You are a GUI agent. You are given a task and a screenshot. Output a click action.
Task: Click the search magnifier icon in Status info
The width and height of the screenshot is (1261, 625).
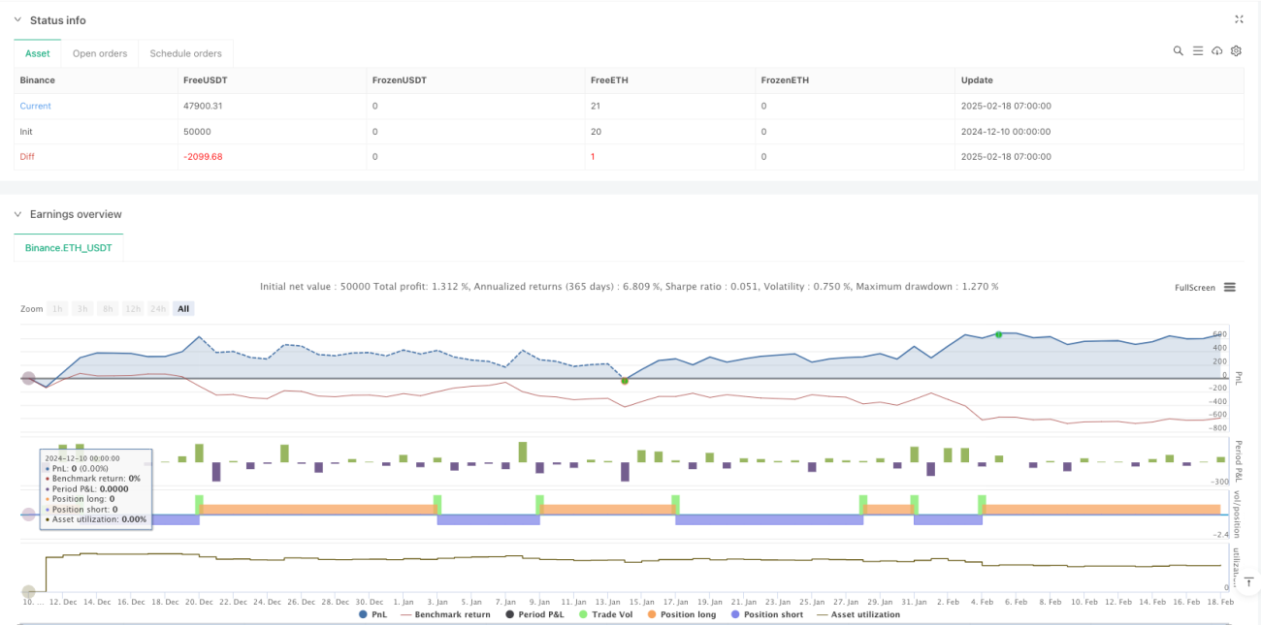(x=1178, y=50)
